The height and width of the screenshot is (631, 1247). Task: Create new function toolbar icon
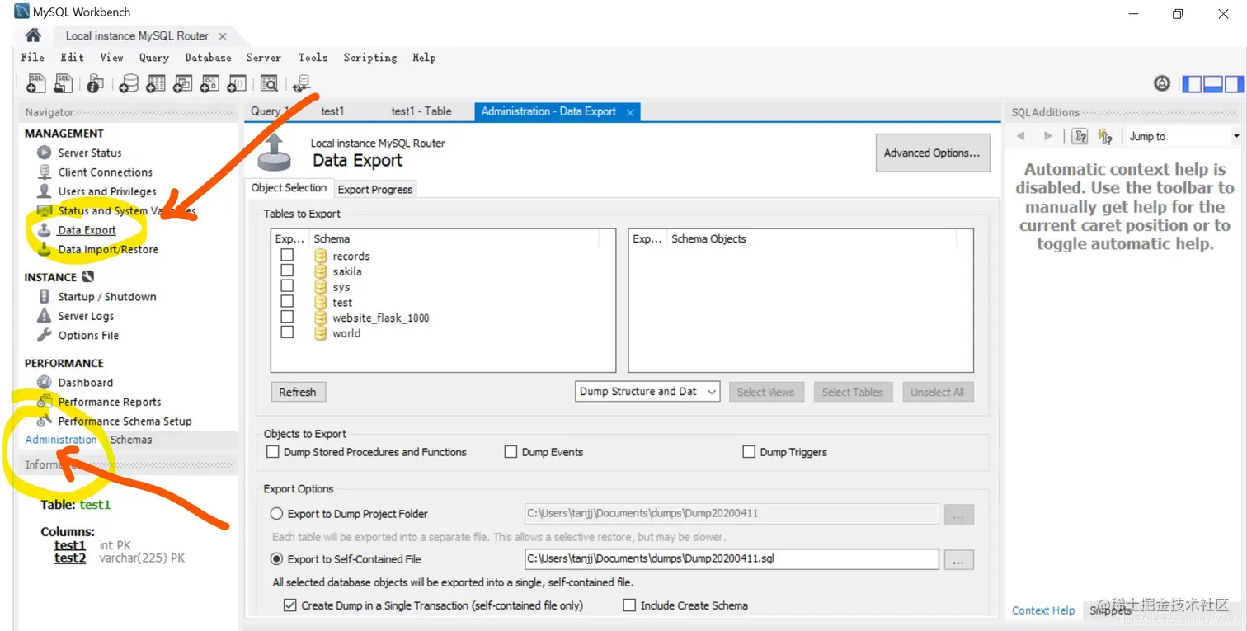pos(237,83)
